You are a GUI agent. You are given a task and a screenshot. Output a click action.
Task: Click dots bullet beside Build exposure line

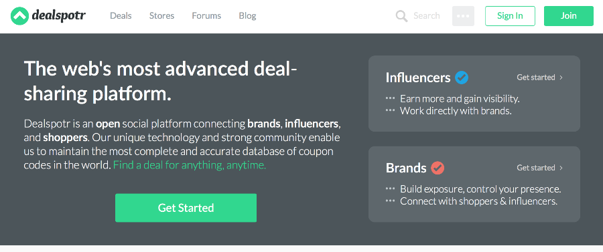391,189
